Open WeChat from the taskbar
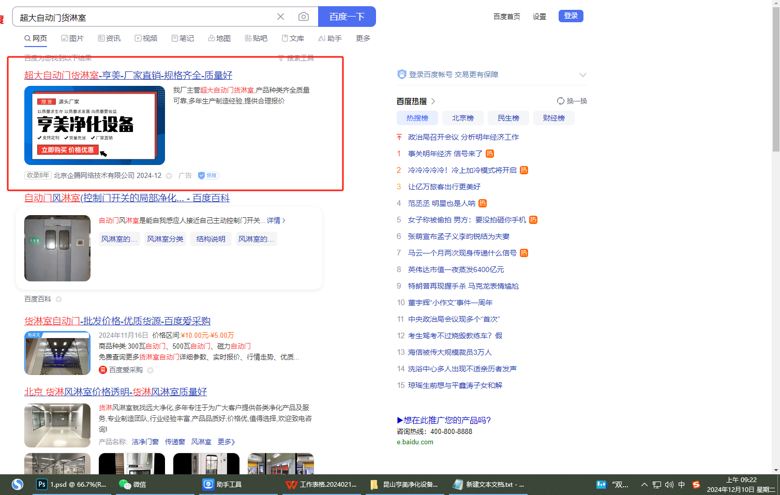Screen dimensions: 780x495 (x=133, y=485)
